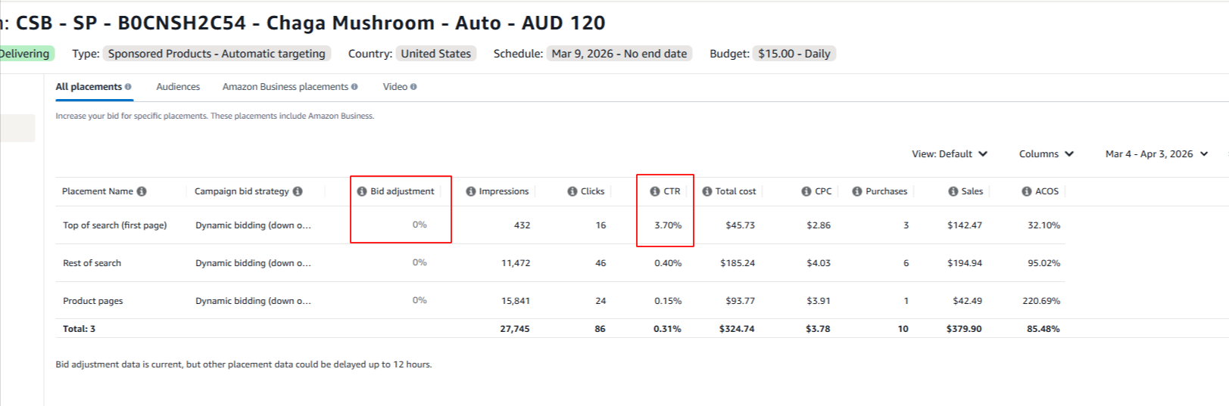Edit Rest of search bid adjustment value

[420, 262]
